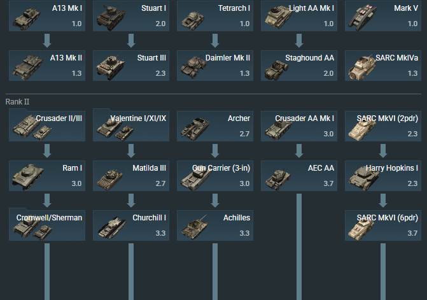Open the A13 Mk II card

click(x=47, y=66)
